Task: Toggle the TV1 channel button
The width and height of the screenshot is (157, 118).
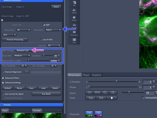Action: coord(89,113)
